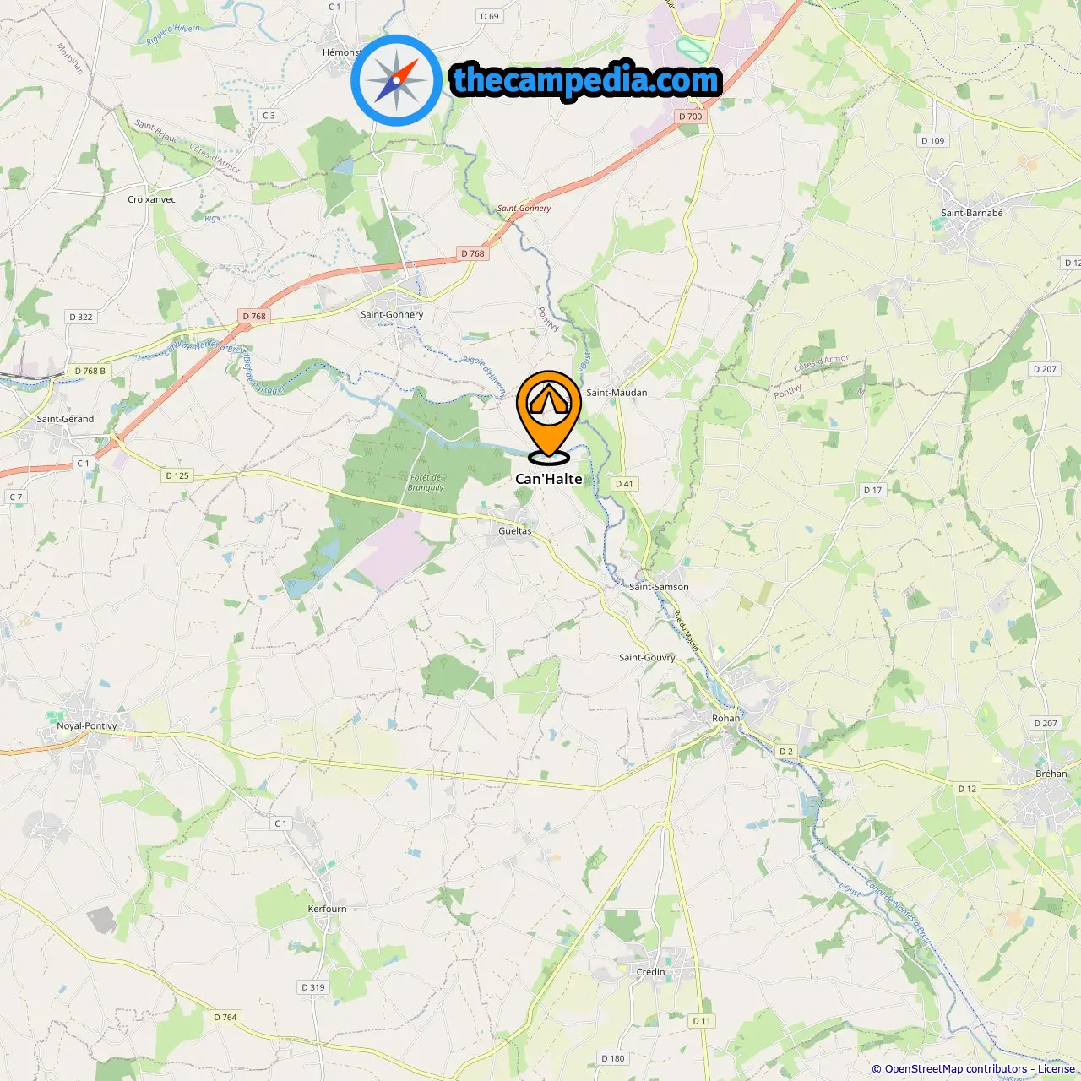
Task: Click the D 768 road shield near Saint-Gonnery
Action: tap(473, 253)
